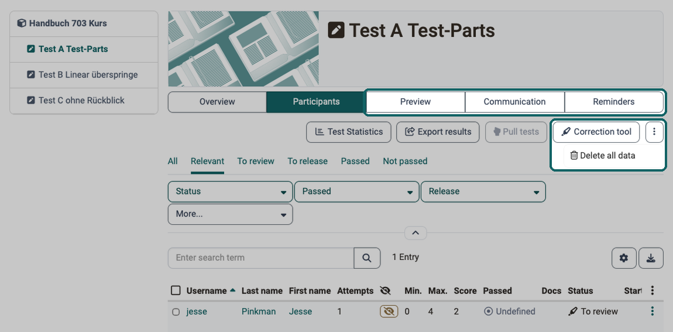The image size is (673, 332).
Task: Select the Relevant filter tab
Action: (207, 162)
